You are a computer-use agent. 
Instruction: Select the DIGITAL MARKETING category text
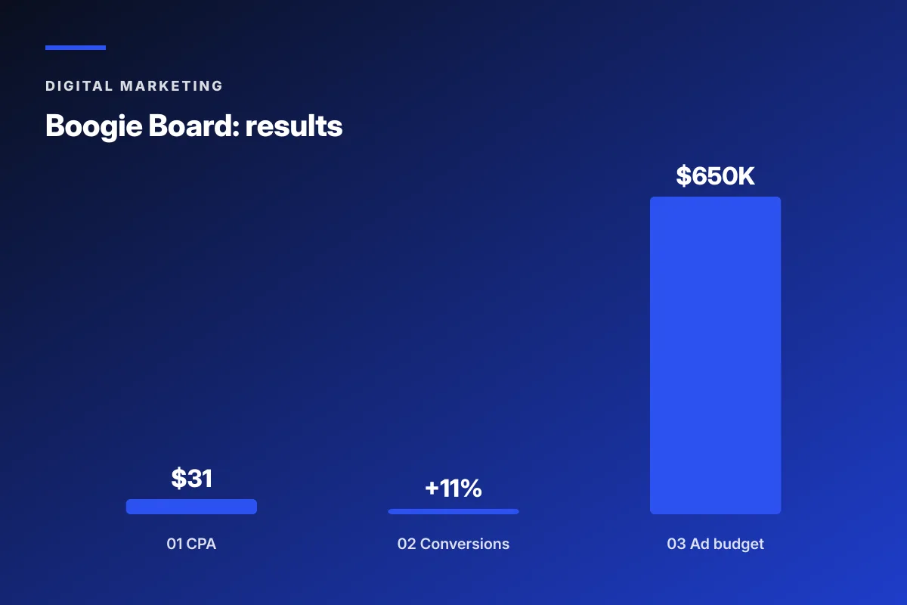pos(135,86)
